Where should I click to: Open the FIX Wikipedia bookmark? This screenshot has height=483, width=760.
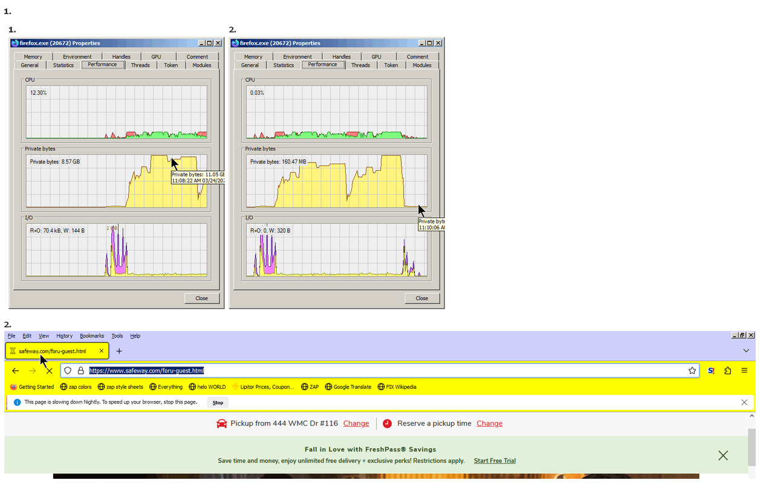pos(397,387)
